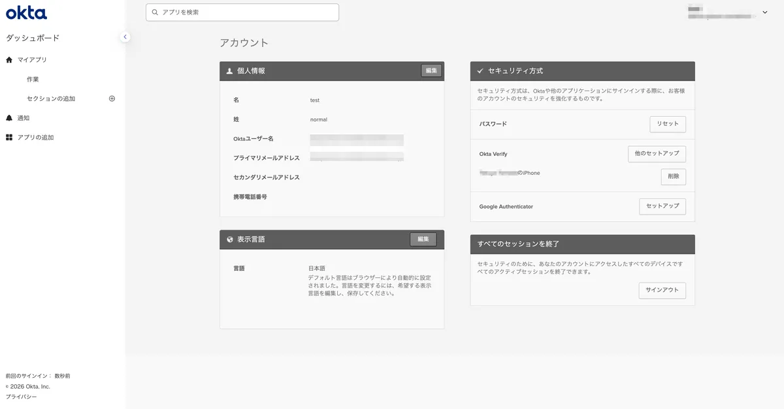Click the plus icon beside セクションの追加
The image size is (784, 409).
pyautogui.click(x=112, y=98)
